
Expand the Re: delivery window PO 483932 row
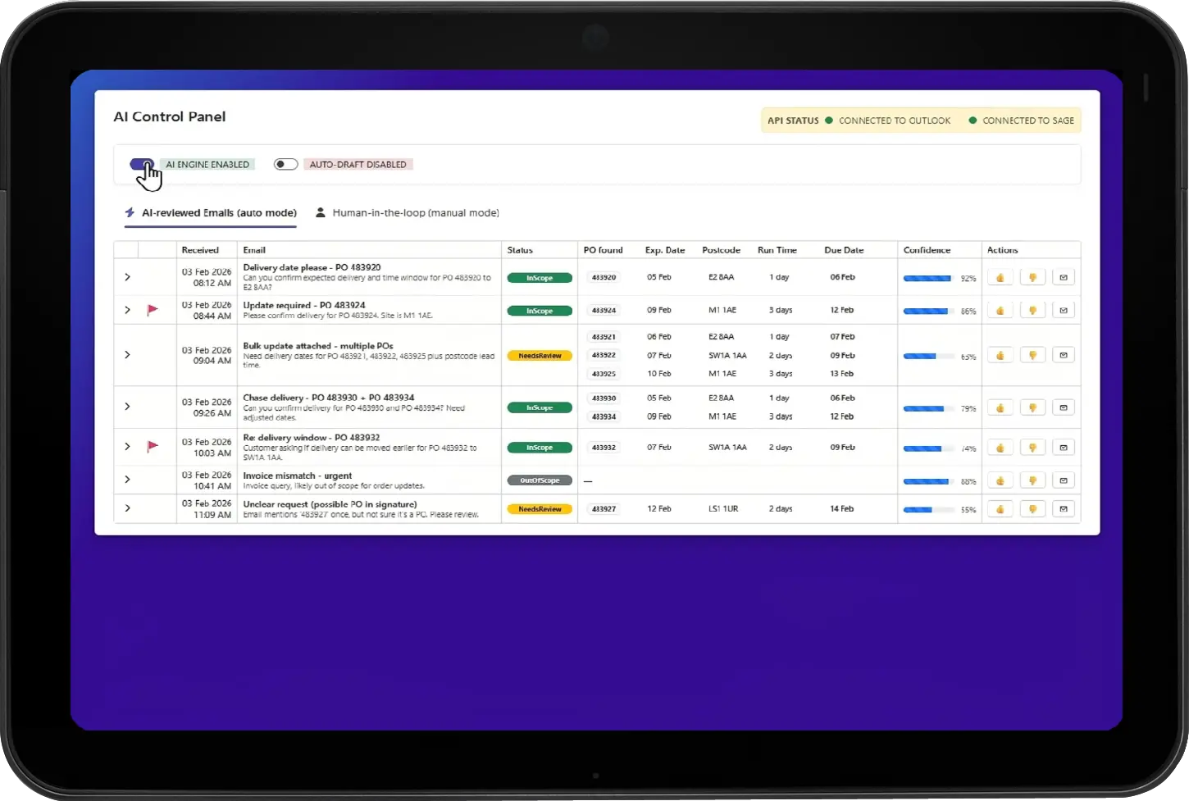pyautogui.click(x=127, y=447)
